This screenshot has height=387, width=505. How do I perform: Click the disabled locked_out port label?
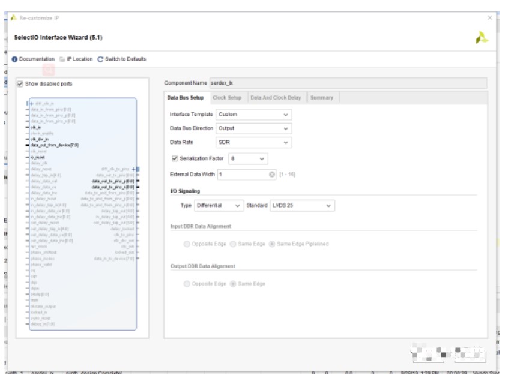(124, 253)
